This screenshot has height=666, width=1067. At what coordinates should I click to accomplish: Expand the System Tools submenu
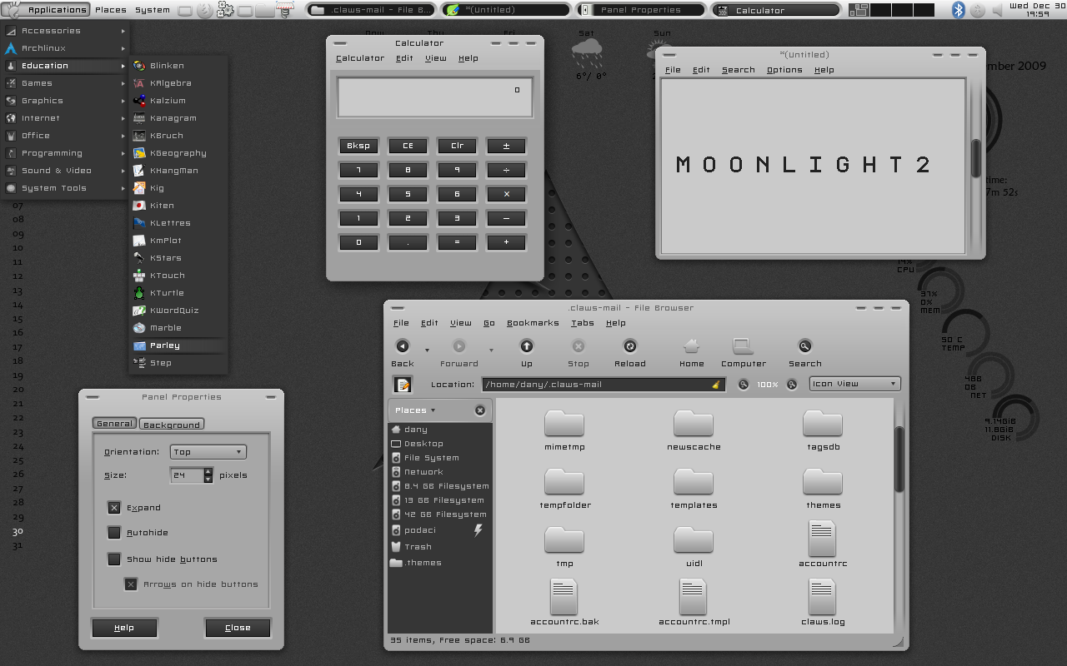(x=65, y=188)
